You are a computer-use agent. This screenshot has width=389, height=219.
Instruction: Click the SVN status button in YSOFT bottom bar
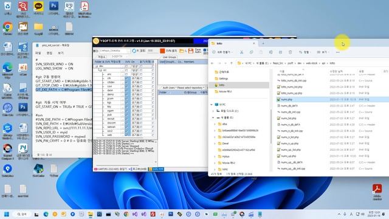click(156, 169)
